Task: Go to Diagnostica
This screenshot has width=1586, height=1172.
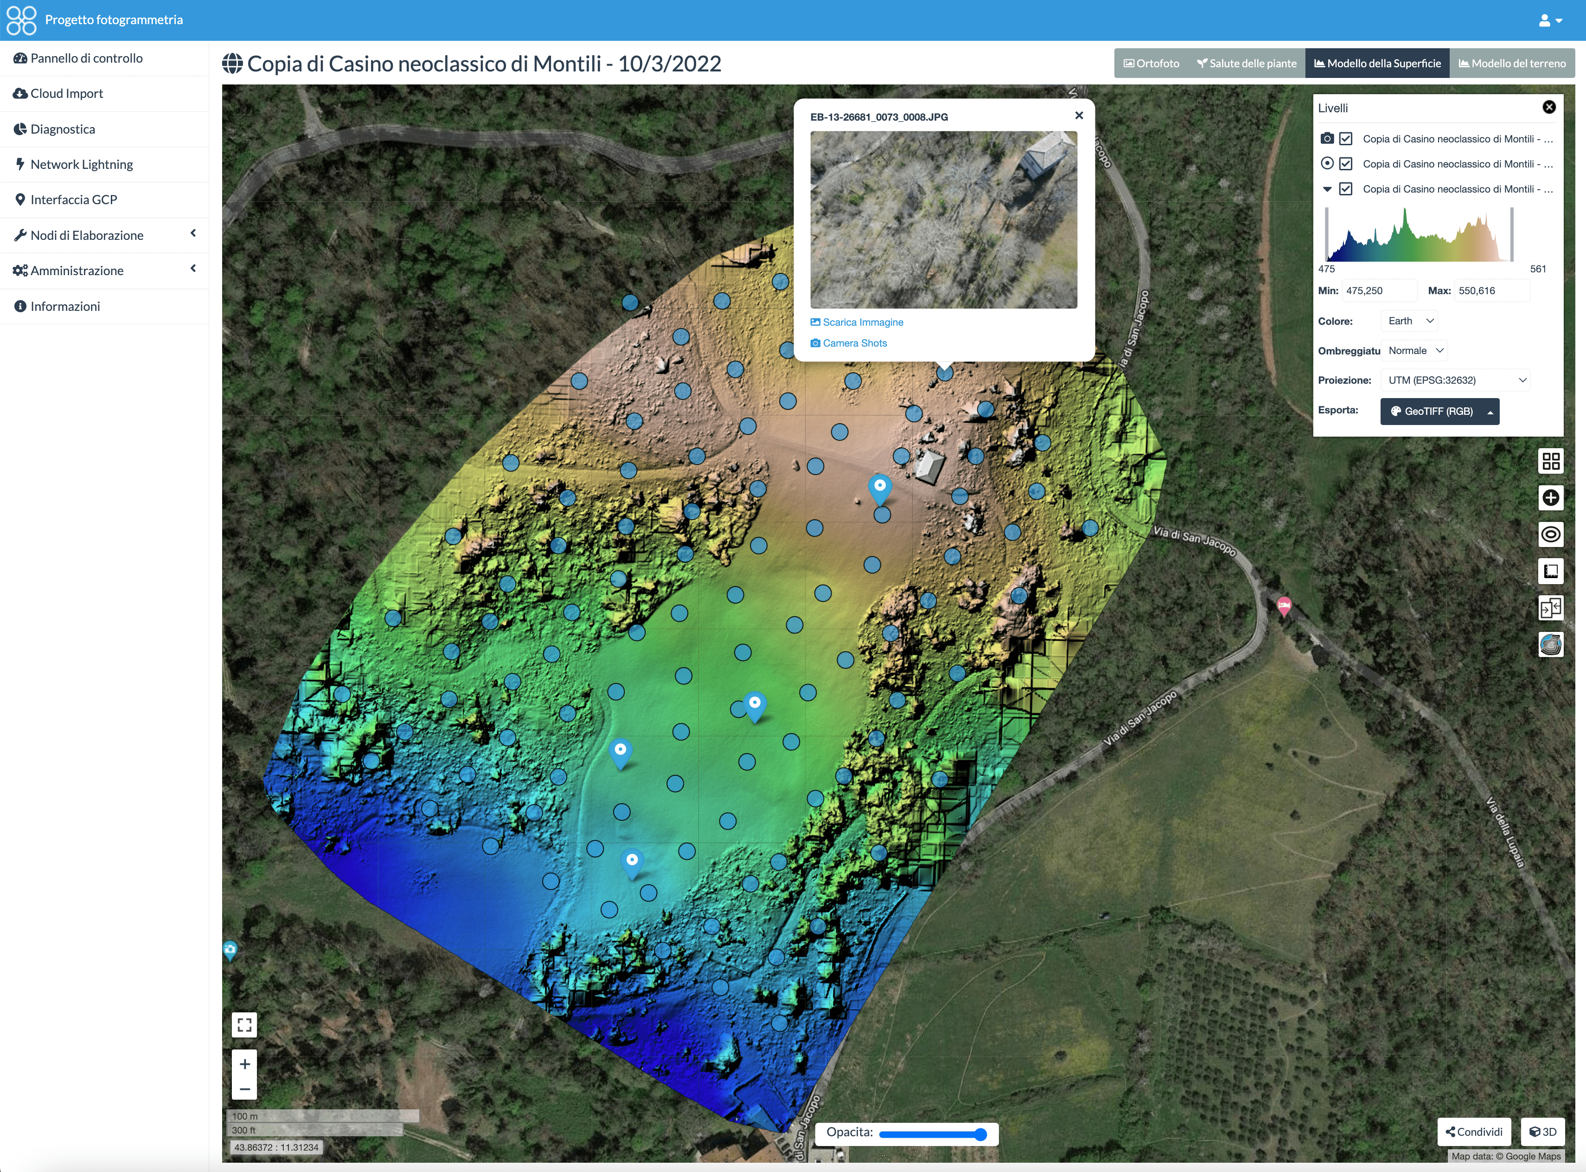Action: (104, 129)
